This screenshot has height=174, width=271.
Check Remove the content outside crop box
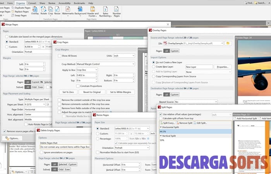[60, 100]
